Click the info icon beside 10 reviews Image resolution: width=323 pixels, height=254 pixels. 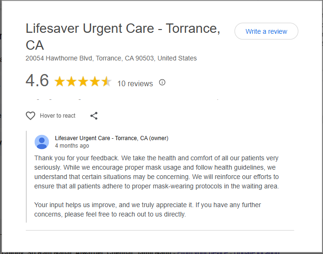pos(162,82)
